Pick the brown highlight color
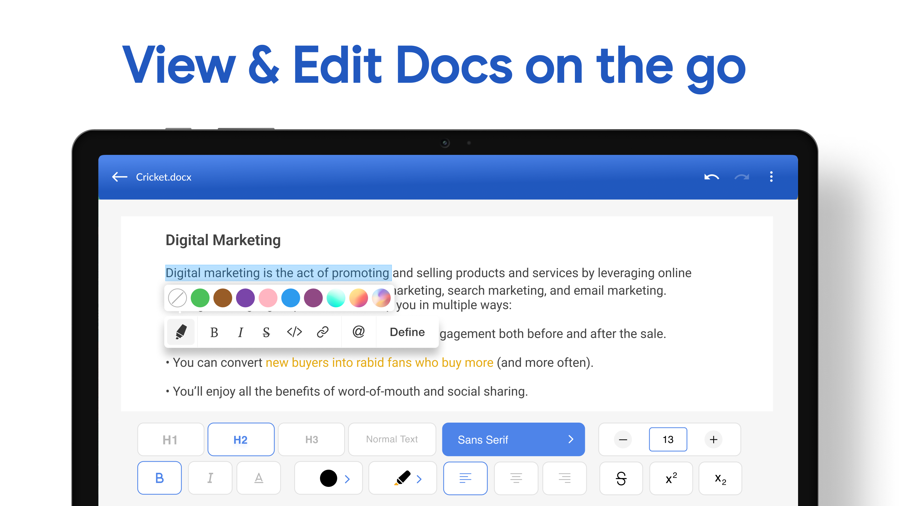Screen dimensions: 899x506 (223, 298)
